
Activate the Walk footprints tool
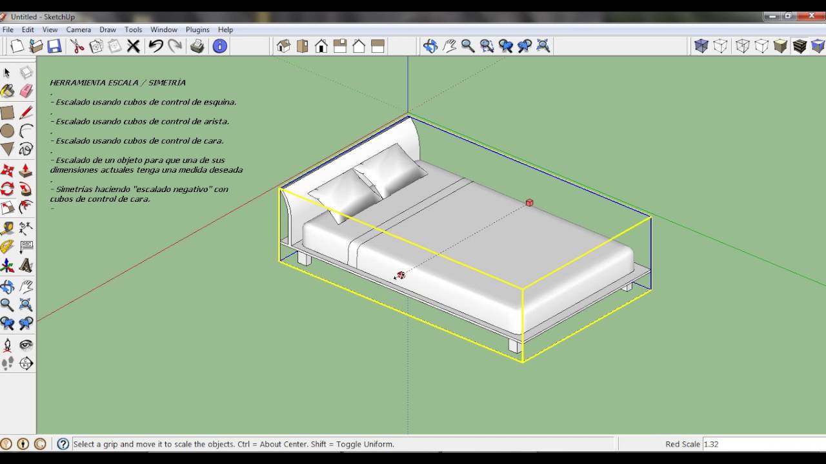click(7, 363)
